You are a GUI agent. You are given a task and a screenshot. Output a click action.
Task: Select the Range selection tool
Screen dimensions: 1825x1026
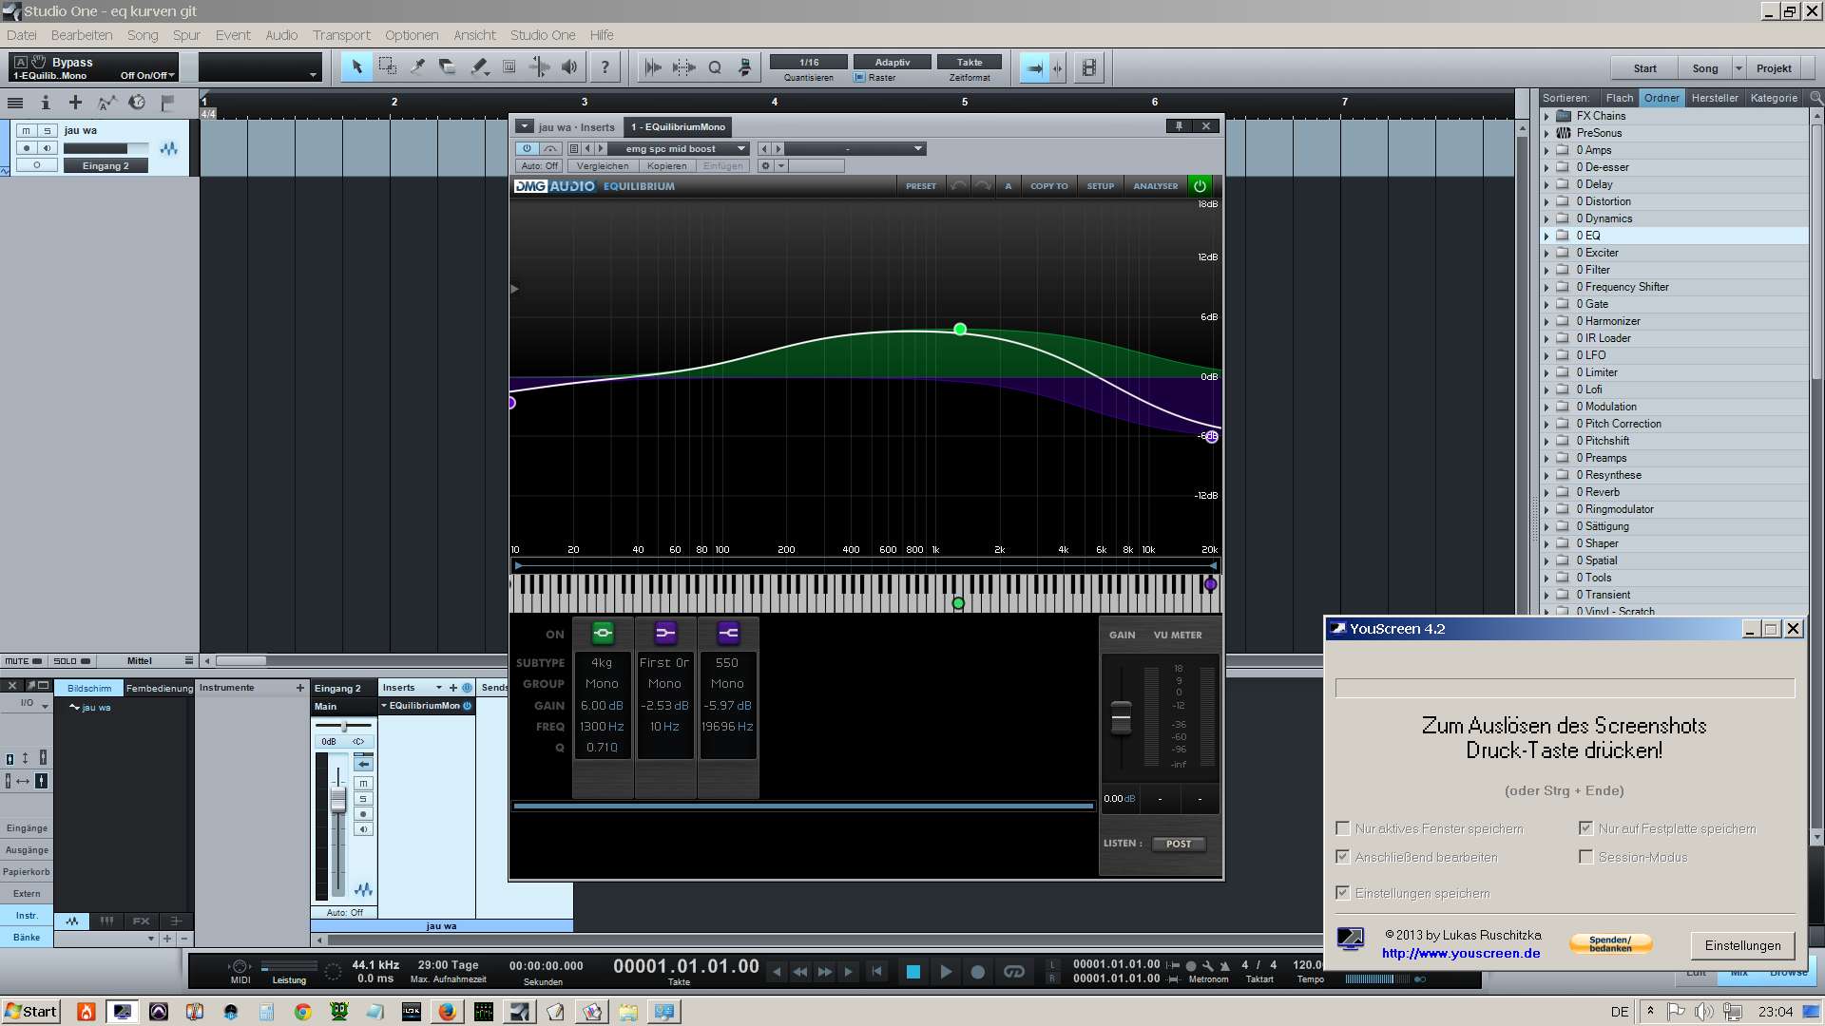tap(387, 67)
